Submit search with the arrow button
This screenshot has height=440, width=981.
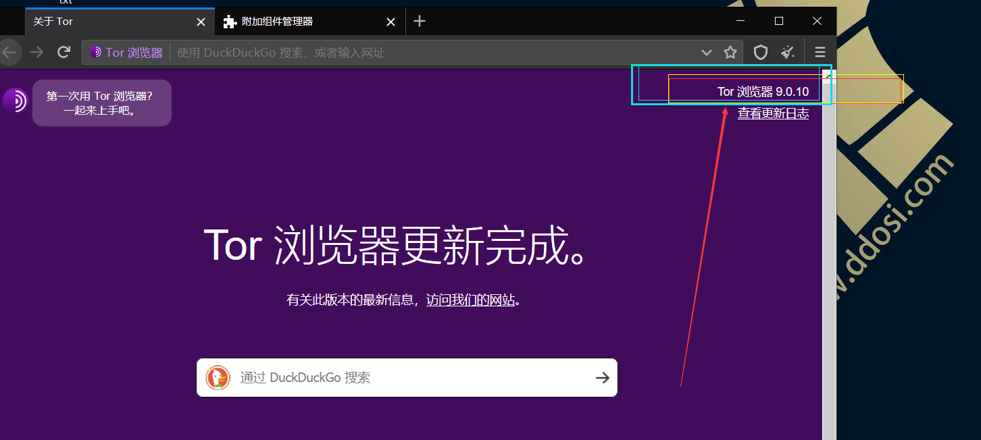[602, 377]
